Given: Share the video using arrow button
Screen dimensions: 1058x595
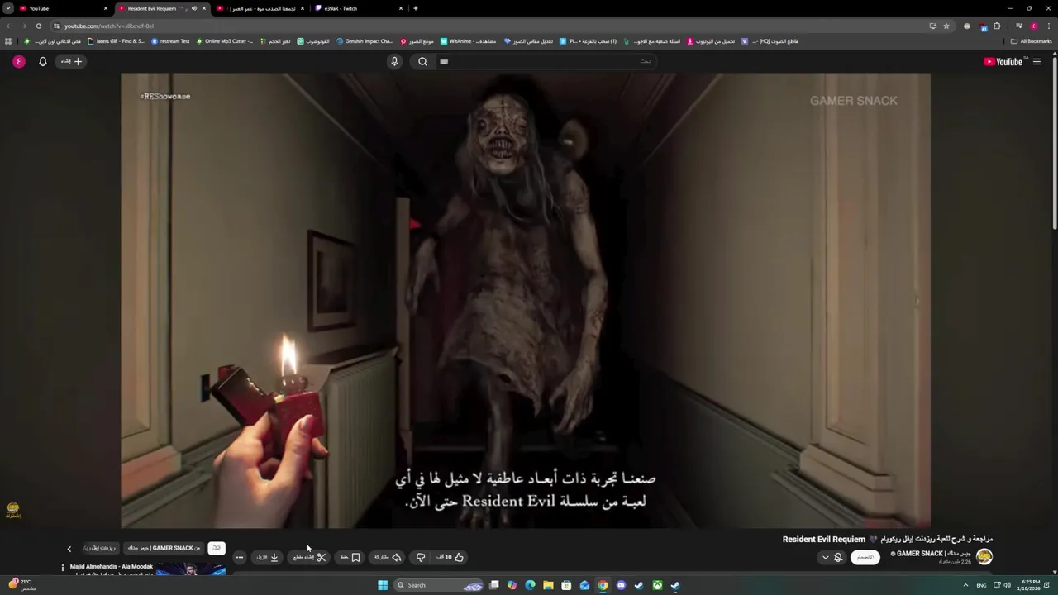Looking at the screenshot, I should pyautogui.click(x=387, y=557).
